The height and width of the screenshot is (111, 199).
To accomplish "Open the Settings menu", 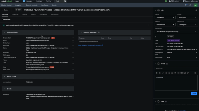I will click(40, 1).
